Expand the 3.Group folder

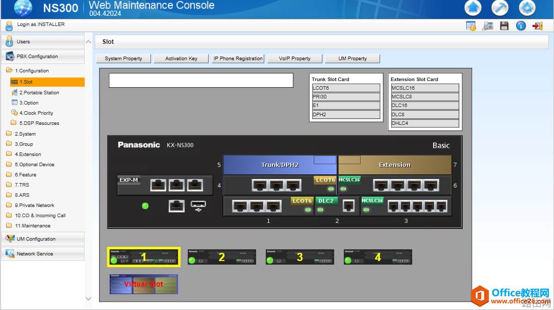pos(20,144)
